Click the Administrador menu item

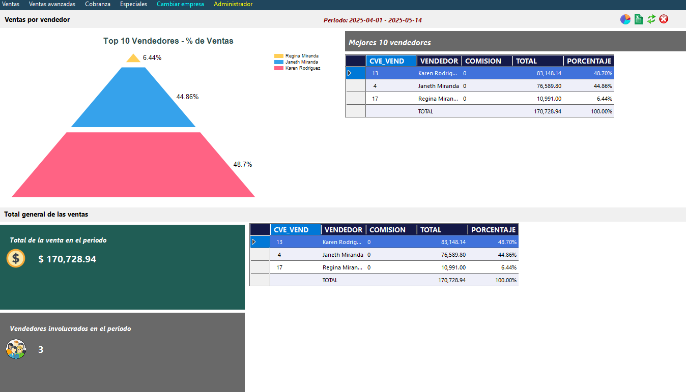[x=233, y=4]
